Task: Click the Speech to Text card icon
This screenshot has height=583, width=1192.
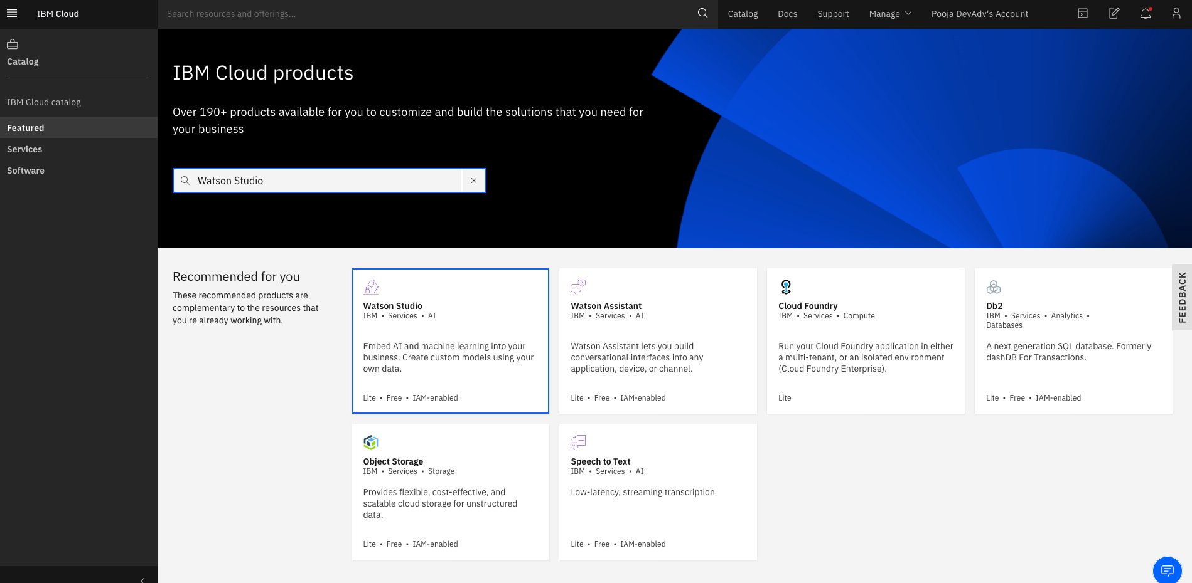Action: pyautogui.click(x=578, y=443)
